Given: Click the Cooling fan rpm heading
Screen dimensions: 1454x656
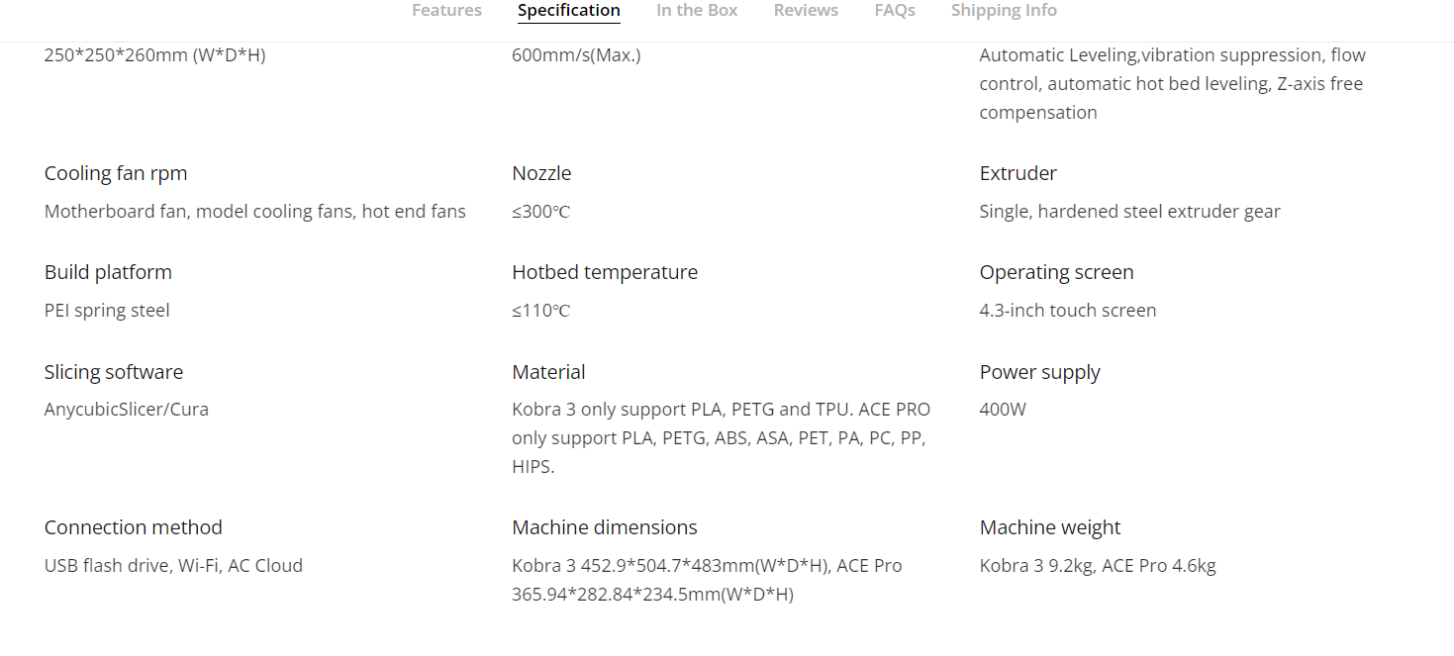Looking at the screenshot, I should (x=116, y=173).
